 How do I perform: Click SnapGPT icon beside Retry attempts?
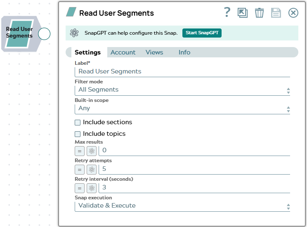click(92, 170)
